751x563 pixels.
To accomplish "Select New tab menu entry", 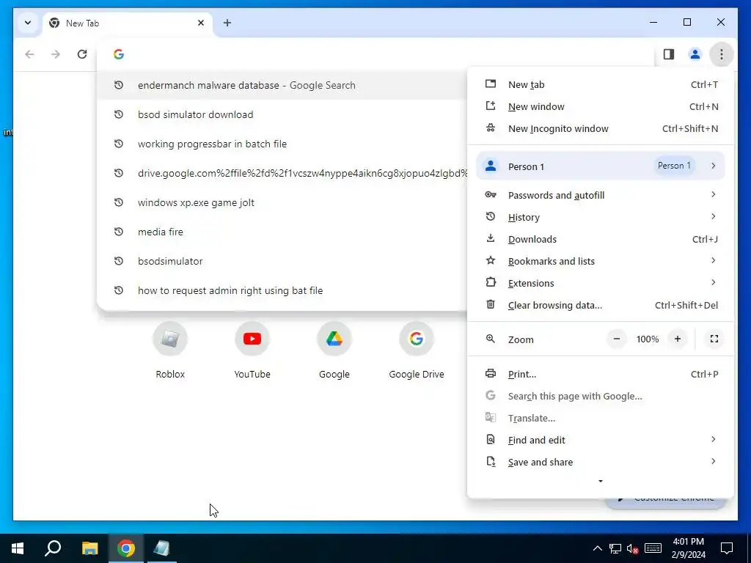I will pyautogui.click(x=601, y=85).
